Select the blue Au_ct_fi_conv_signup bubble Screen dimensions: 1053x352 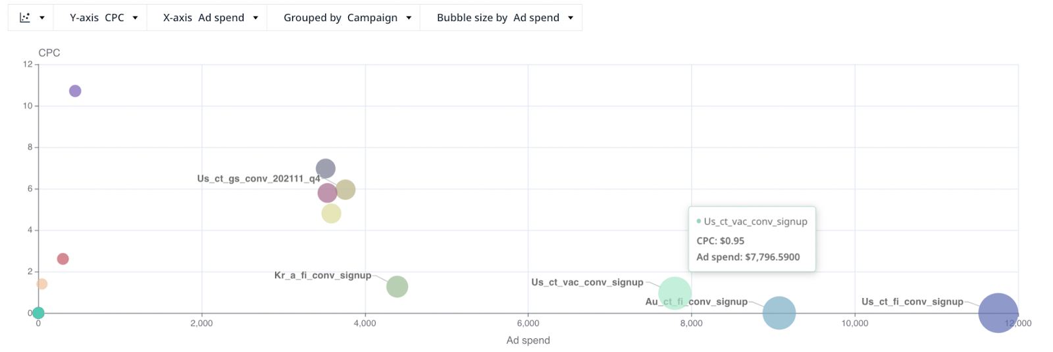click(779, 313)
